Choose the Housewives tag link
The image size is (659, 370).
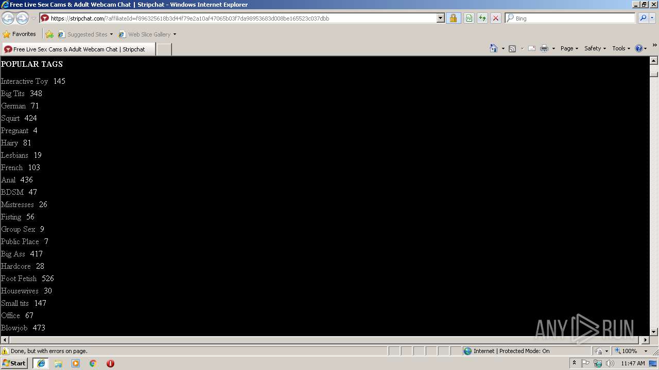[x=20, y=291]
